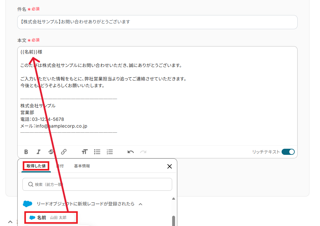Undo the last edit
The image size is (320, 226).
131,152
